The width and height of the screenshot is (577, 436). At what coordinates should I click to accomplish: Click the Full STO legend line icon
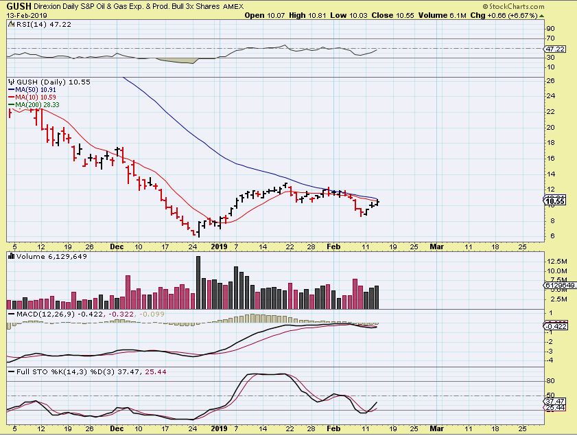coord(12,372)
